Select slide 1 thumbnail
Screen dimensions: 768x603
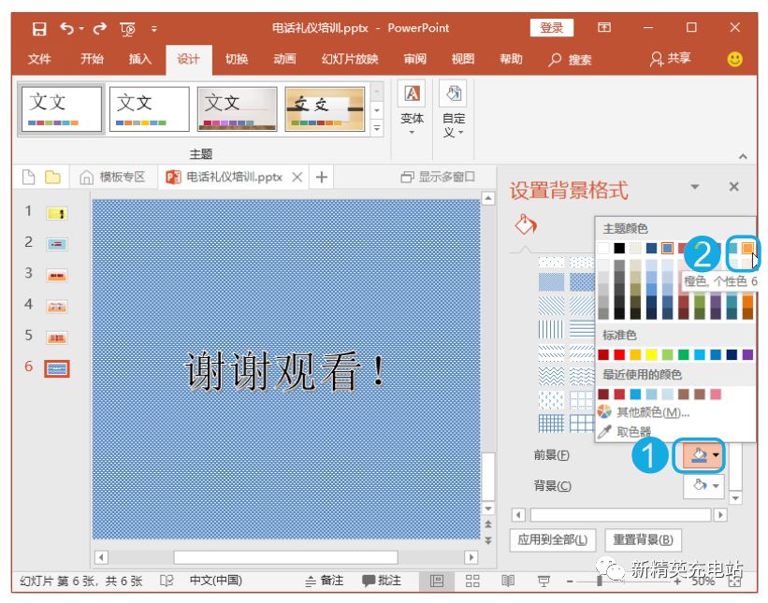(57, 213)
